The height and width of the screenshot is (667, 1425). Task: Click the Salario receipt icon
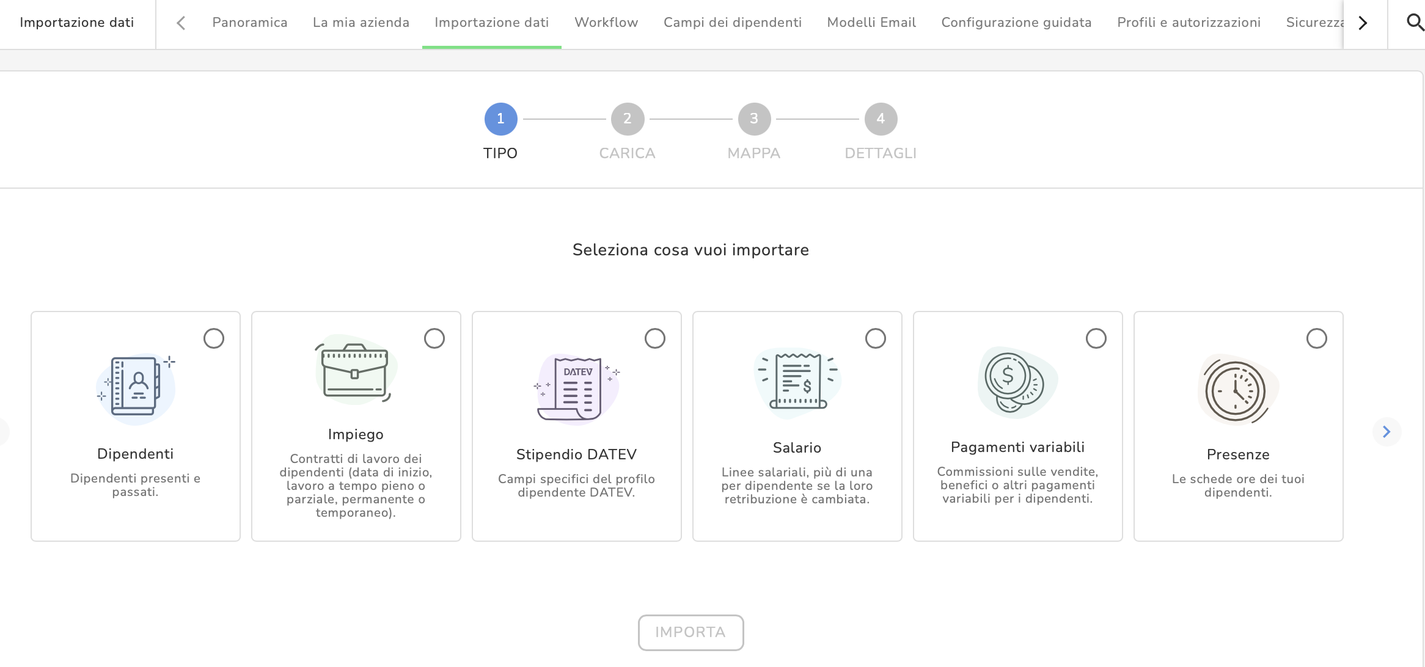click(797, 382)
